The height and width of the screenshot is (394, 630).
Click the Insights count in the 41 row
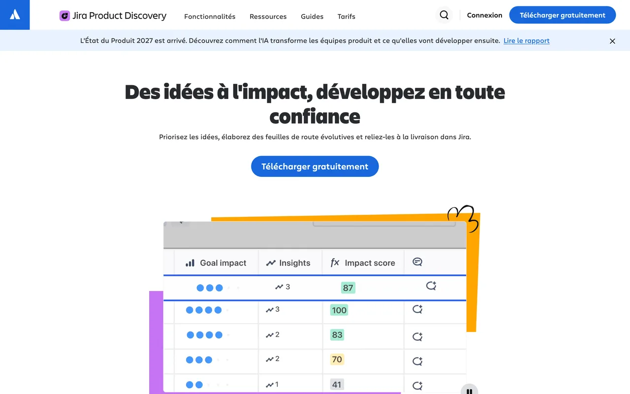(272, 385)
